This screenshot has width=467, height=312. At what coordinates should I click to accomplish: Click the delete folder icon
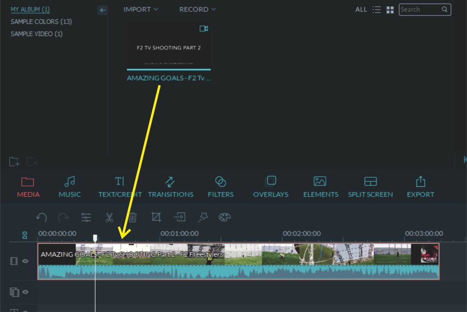tap(32, 161)
